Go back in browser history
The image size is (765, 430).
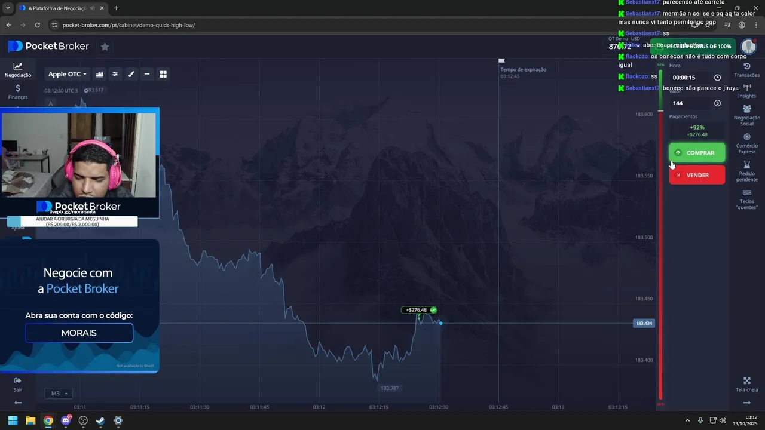(8, 25)
